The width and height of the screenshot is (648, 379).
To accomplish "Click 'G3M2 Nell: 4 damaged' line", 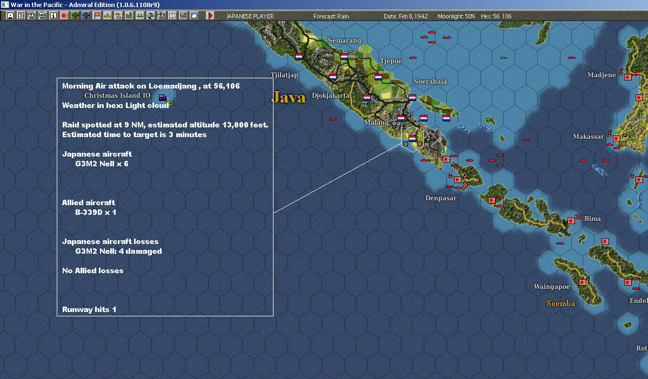I will coord(118,251).
